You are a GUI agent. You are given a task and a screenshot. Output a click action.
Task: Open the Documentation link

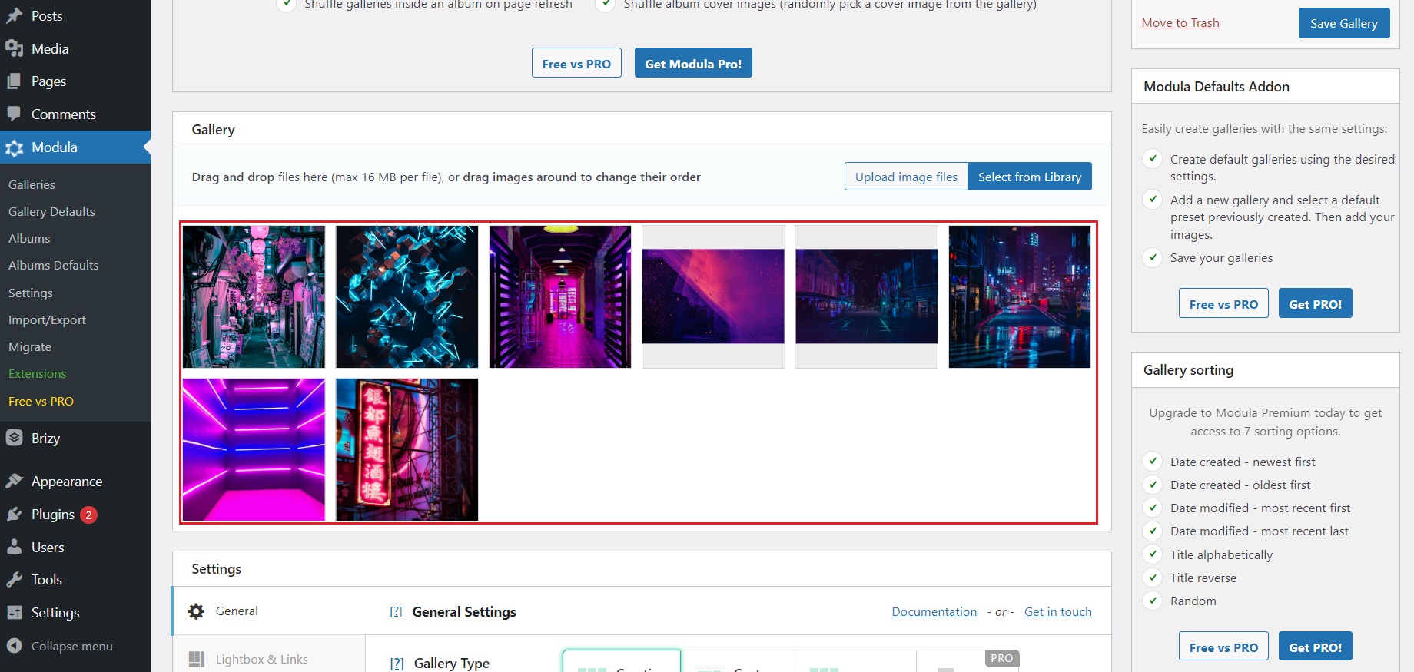(x=934, y=611)
